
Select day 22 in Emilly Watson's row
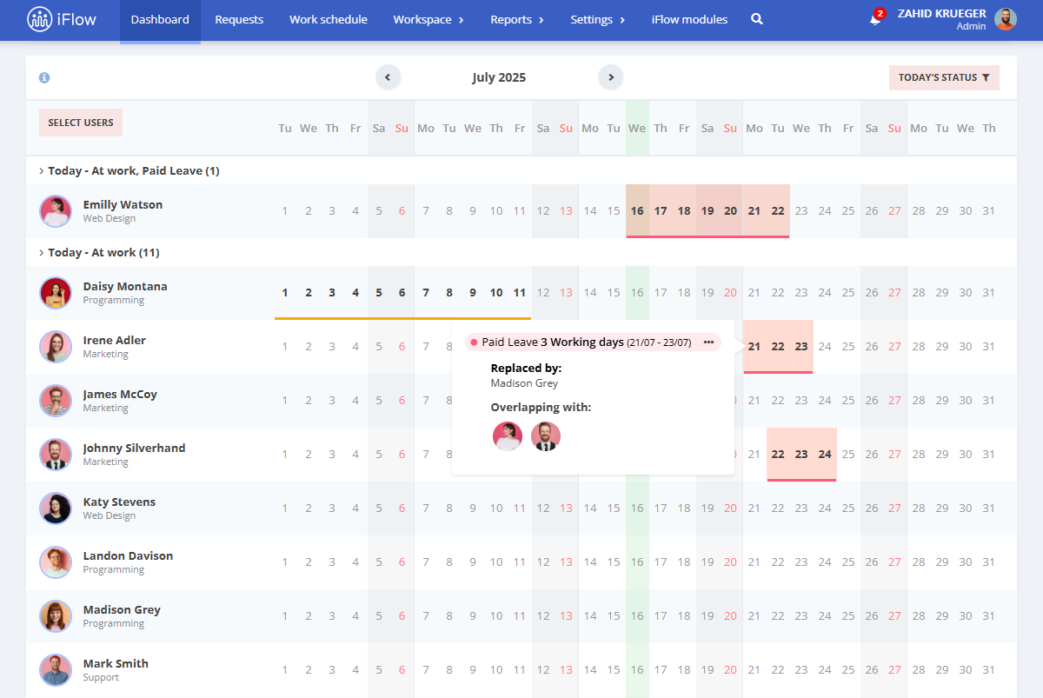(x=778, y=211)
